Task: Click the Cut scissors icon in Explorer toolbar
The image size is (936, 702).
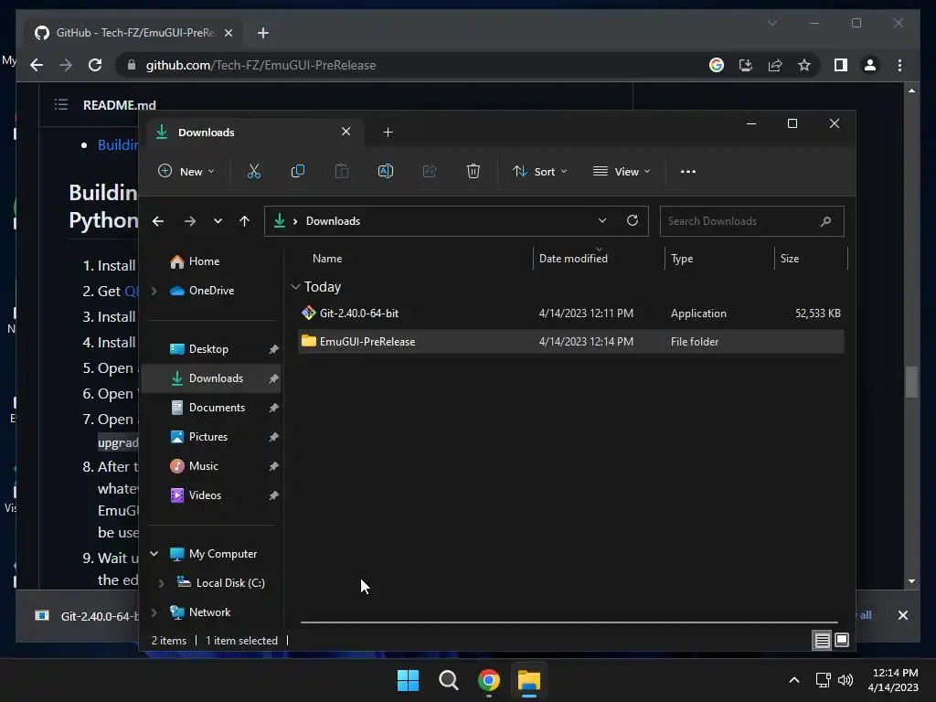Action: point(254,171)
